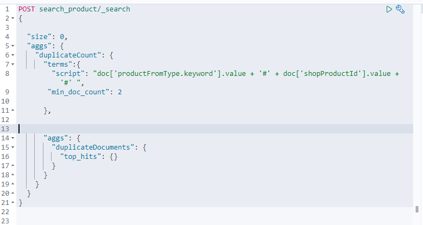Click line number 13 in the gutter
This screenshot has height=225, width=423.
coord(5,129)
